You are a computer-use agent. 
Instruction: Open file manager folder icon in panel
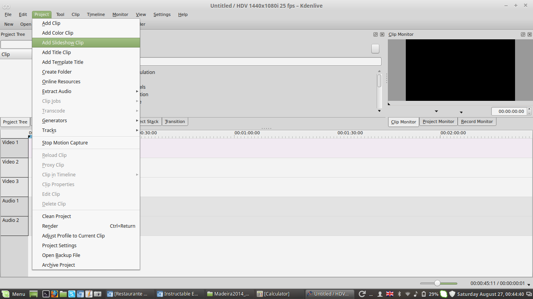click(x=63, y=294)
